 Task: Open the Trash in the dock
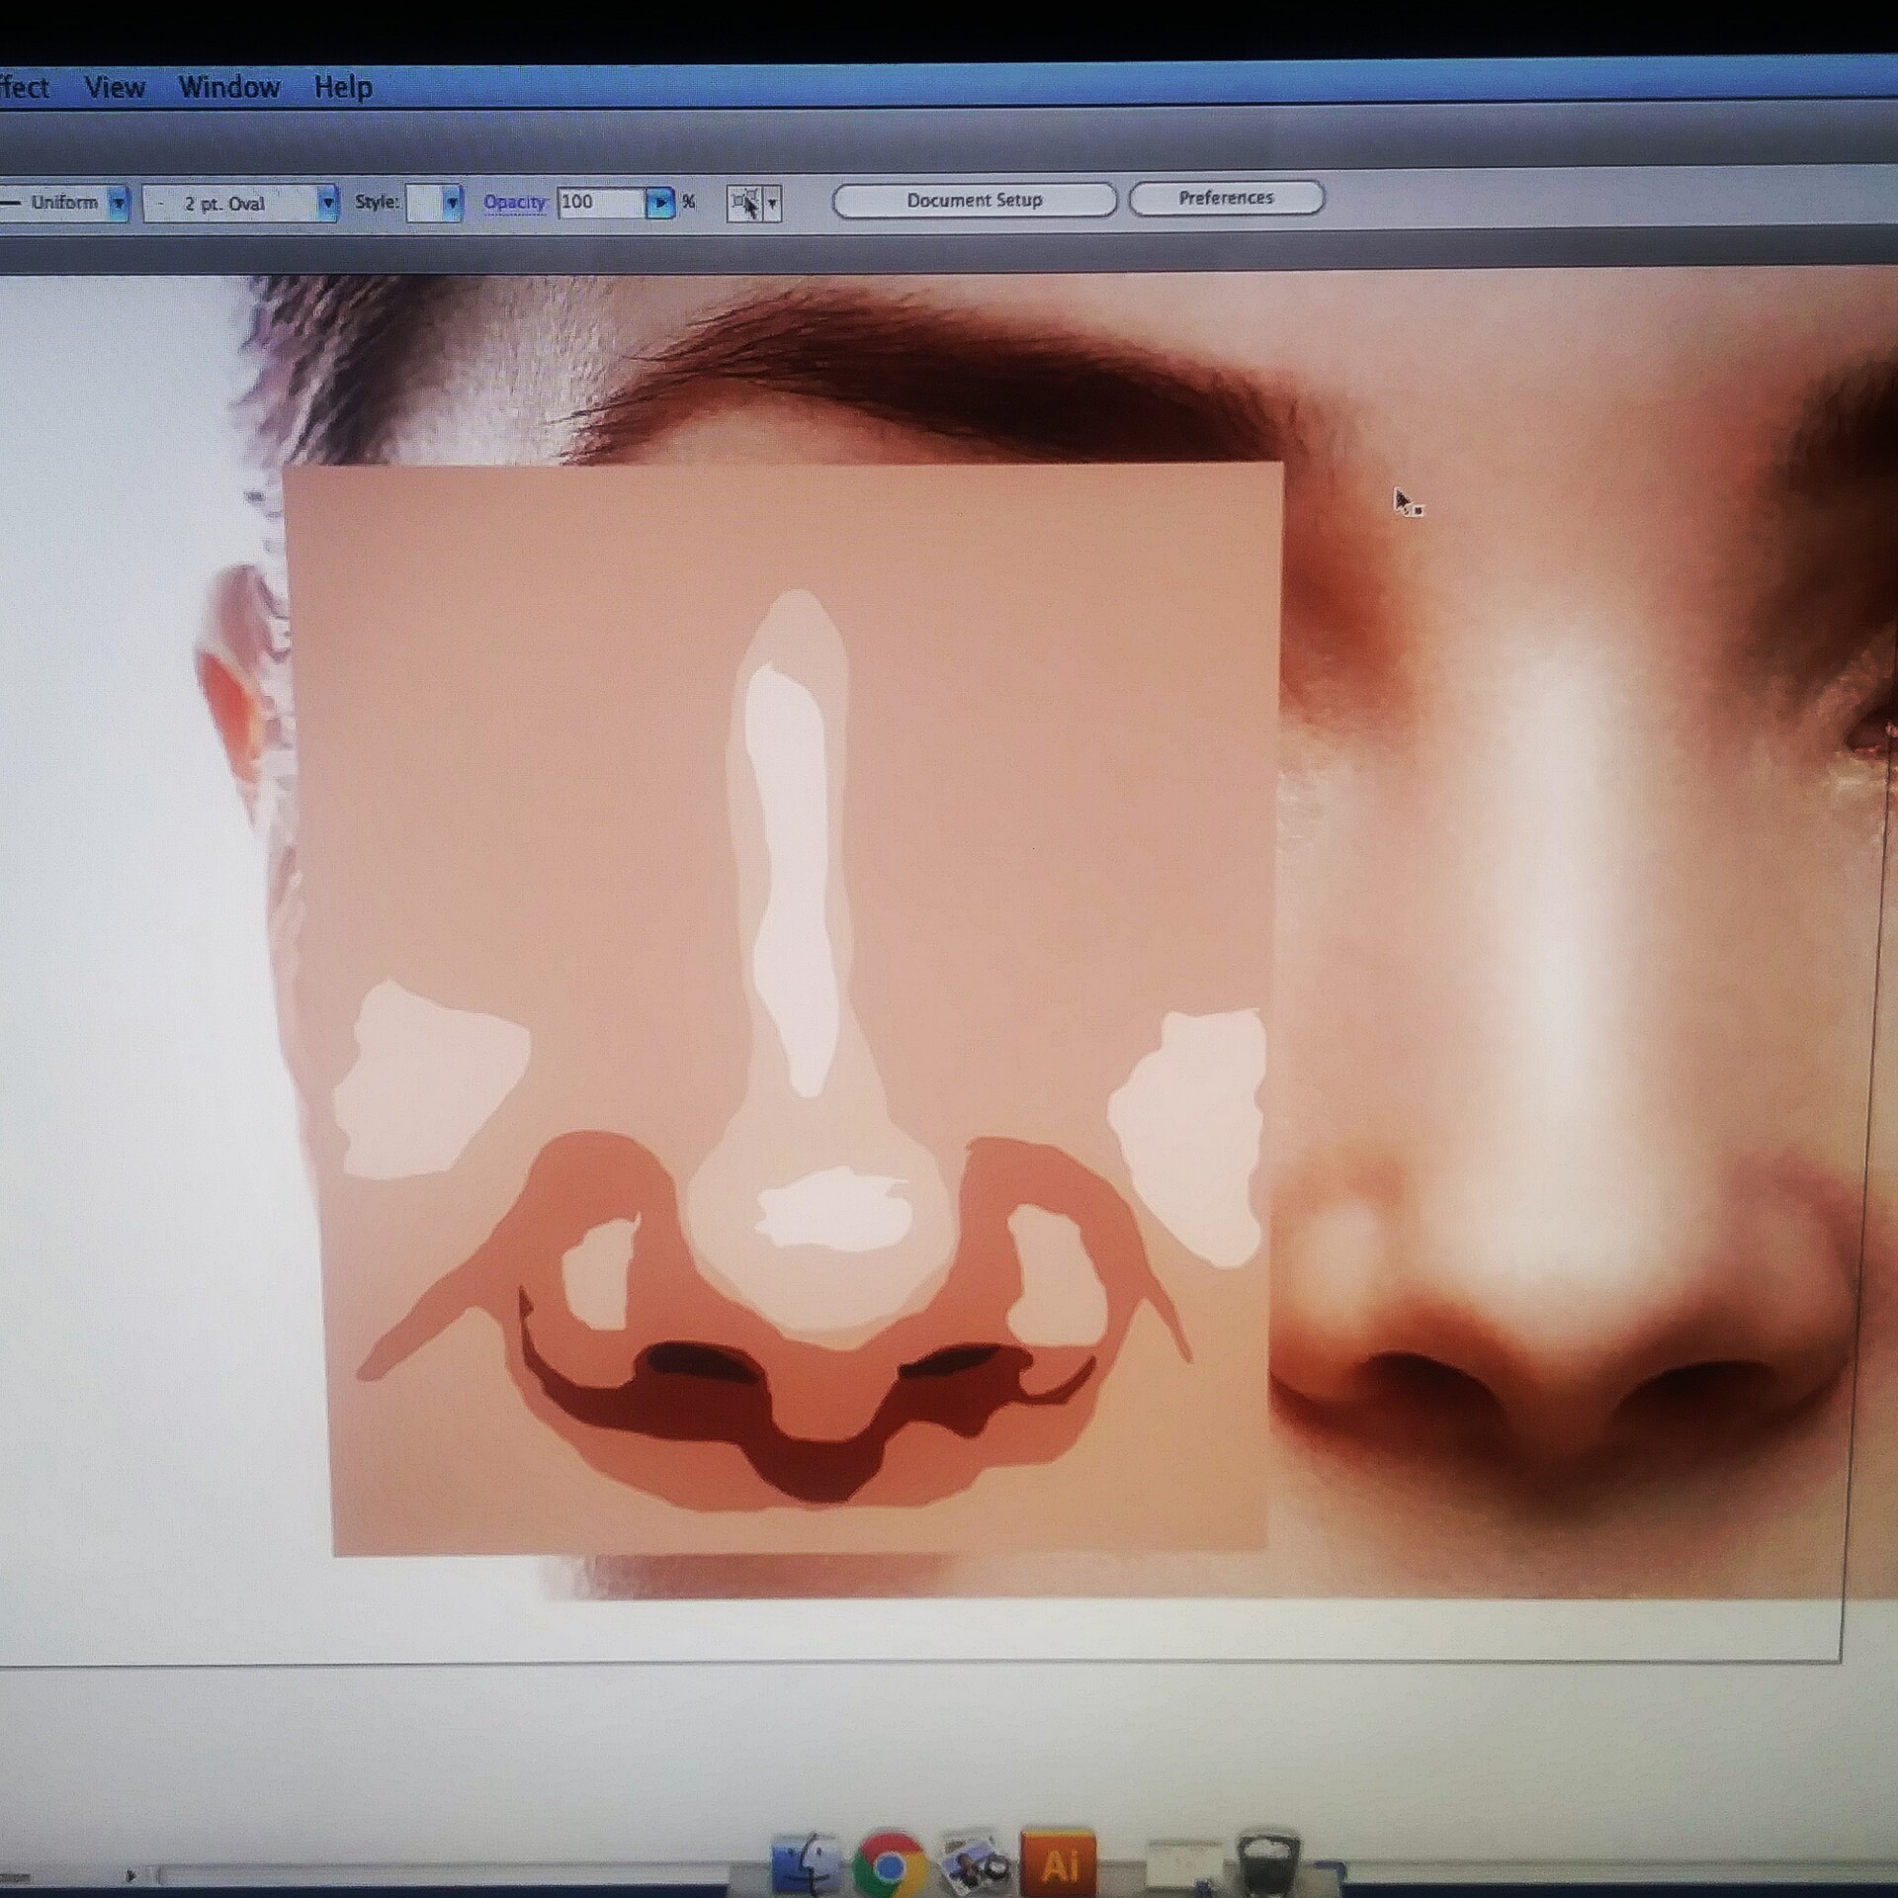1268,1864
